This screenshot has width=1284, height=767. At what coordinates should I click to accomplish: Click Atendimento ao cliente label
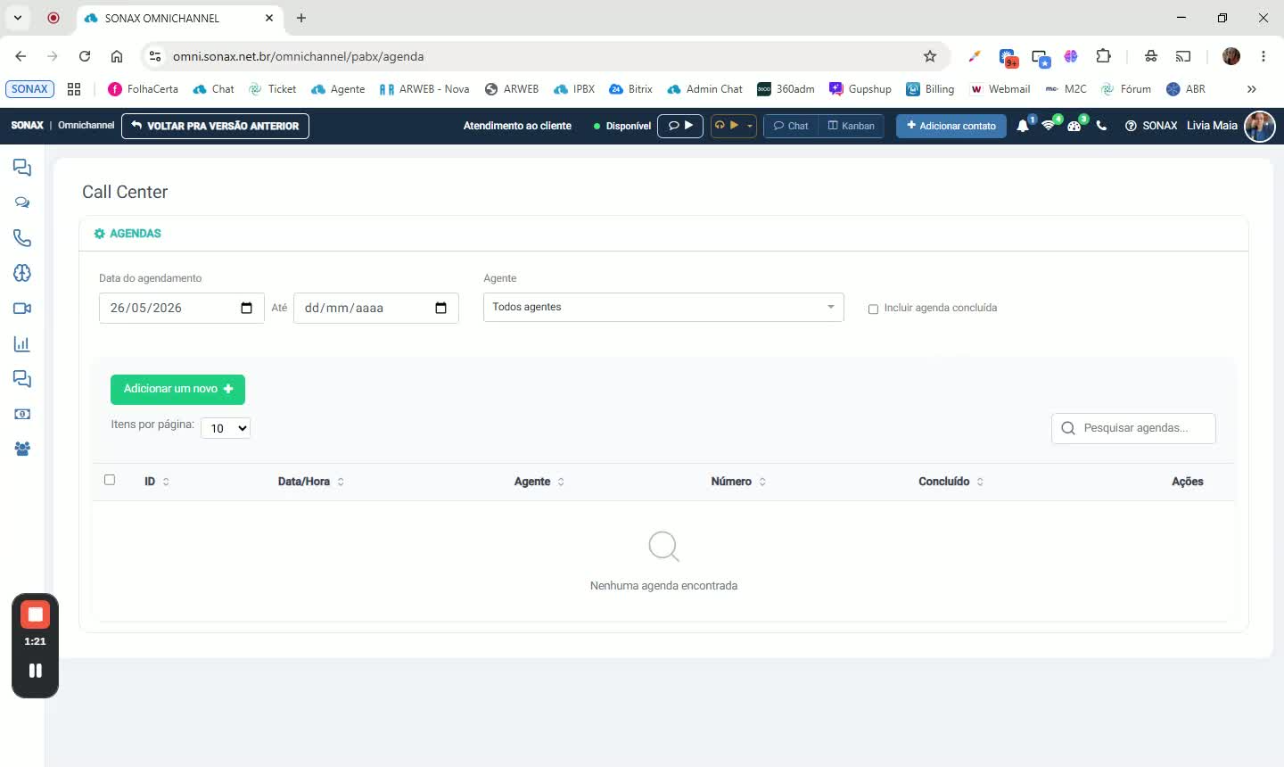pos(517,126)
